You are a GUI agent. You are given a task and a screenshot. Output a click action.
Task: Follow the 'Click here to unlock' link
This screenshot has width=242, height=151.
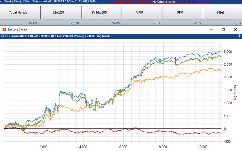[193, 2]
